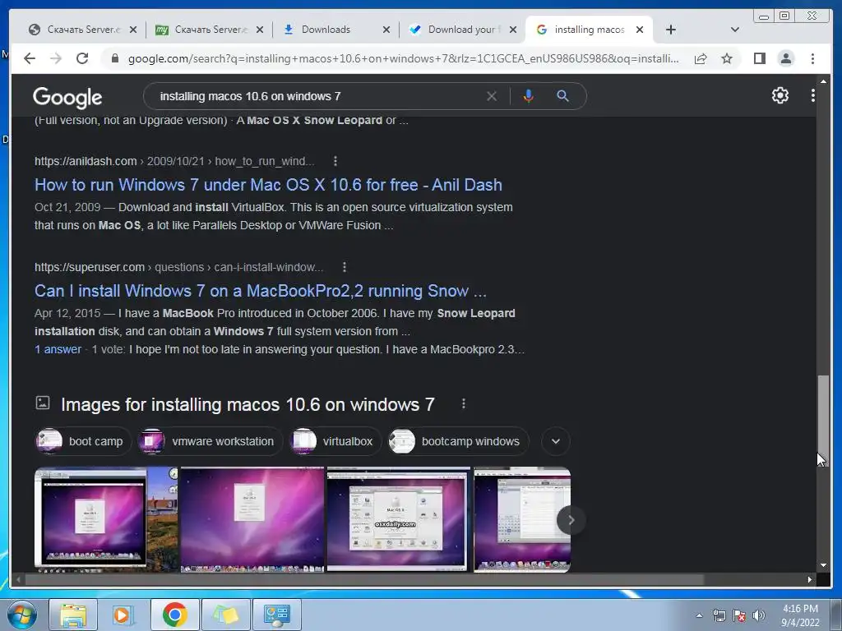Image resolution: width=842 pixels, height=631 pixels.
Task: Click the forward navigation arrow
Action: (x=56, y=58)
